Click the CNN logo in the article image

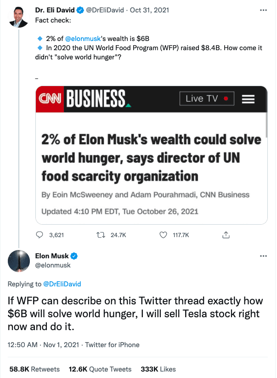point(50,99)
